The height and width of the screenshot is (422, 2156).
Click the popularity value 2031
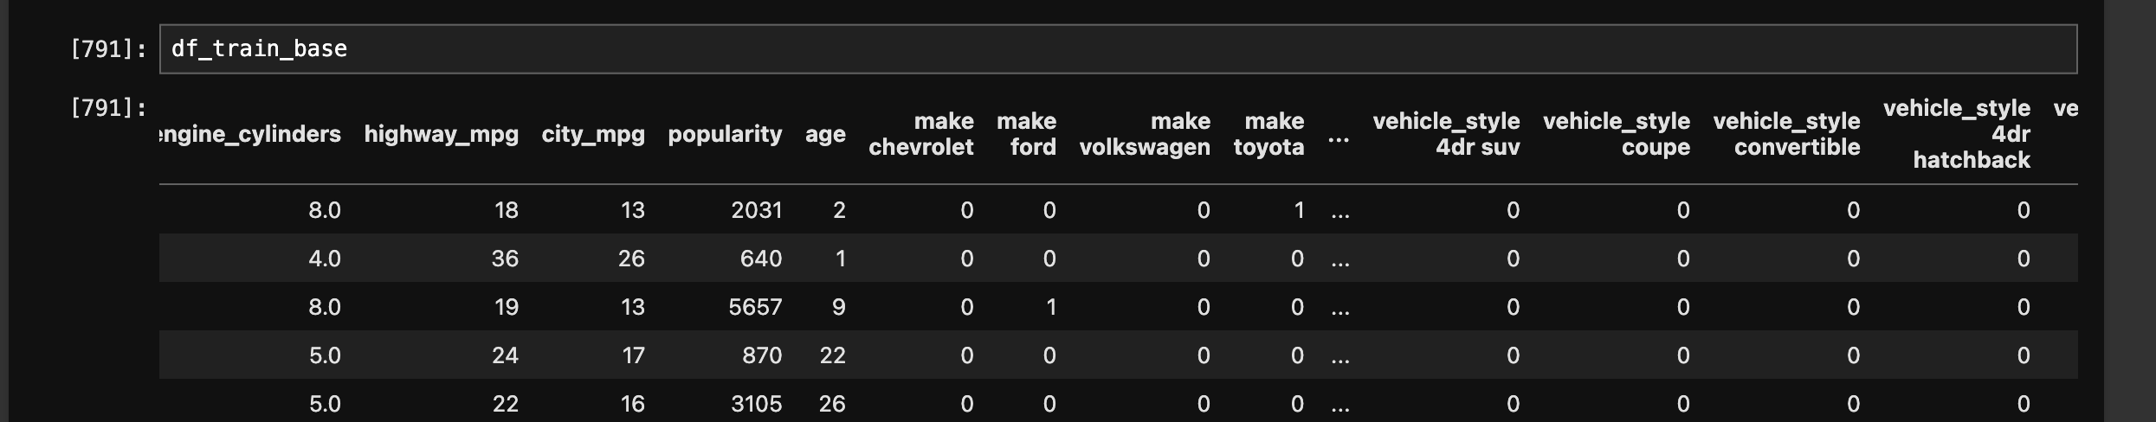tap(757, 210)
